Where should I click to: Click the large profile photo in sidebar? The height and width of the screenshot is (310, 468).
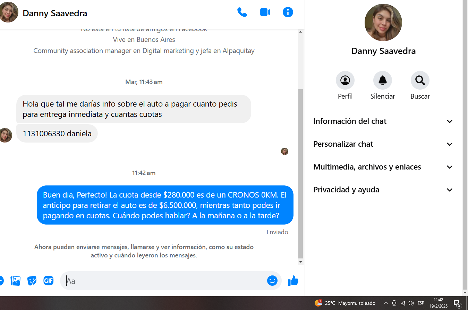[383, 22]
